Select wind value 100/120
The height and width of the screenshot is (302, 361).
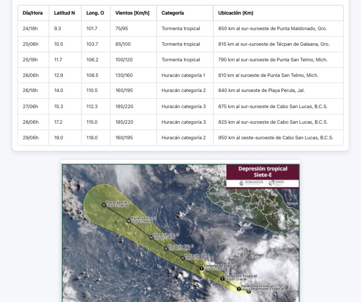tap(124, 60)
